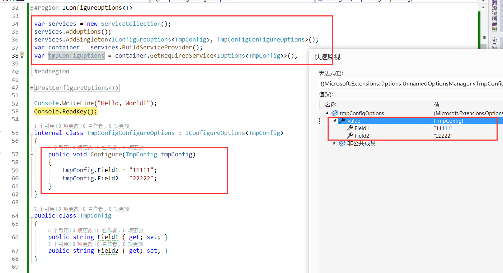
Task: Click the wrench icon next to the Value row
Action: click(x=342, y=121)
